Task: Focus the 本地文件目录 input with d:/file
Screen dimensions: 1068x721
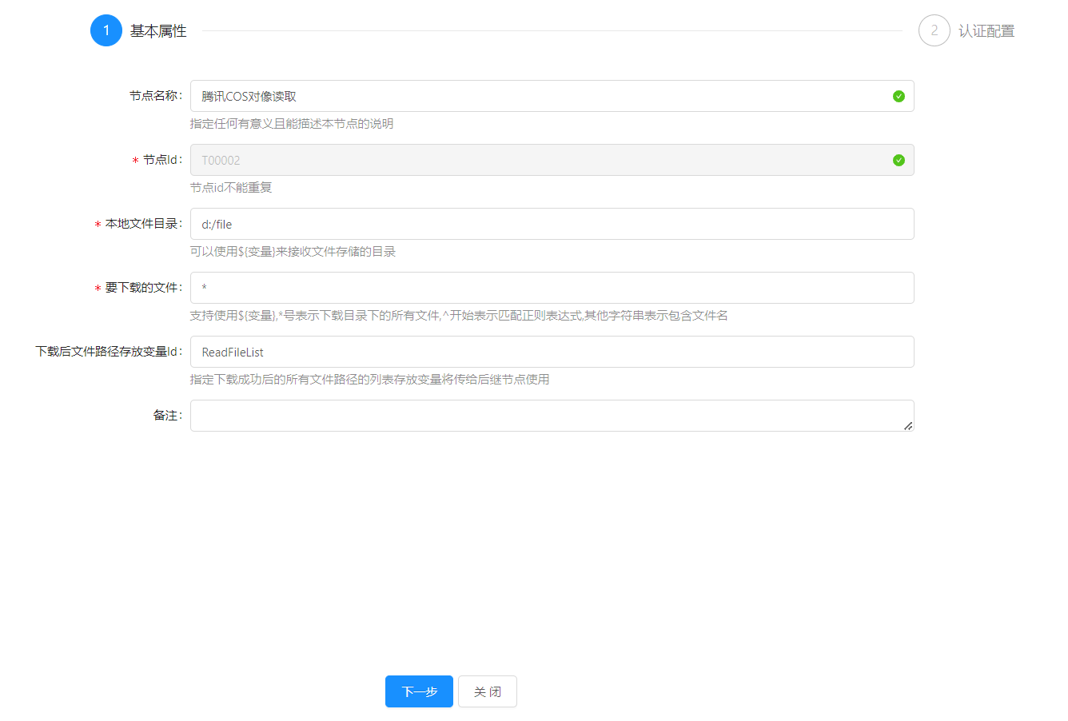Action: pyautogui.click(x=552, y=224)
